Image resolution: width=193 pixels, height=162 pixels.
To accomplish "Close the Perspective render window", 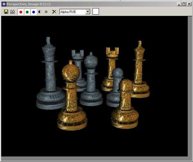I will 189,4.
